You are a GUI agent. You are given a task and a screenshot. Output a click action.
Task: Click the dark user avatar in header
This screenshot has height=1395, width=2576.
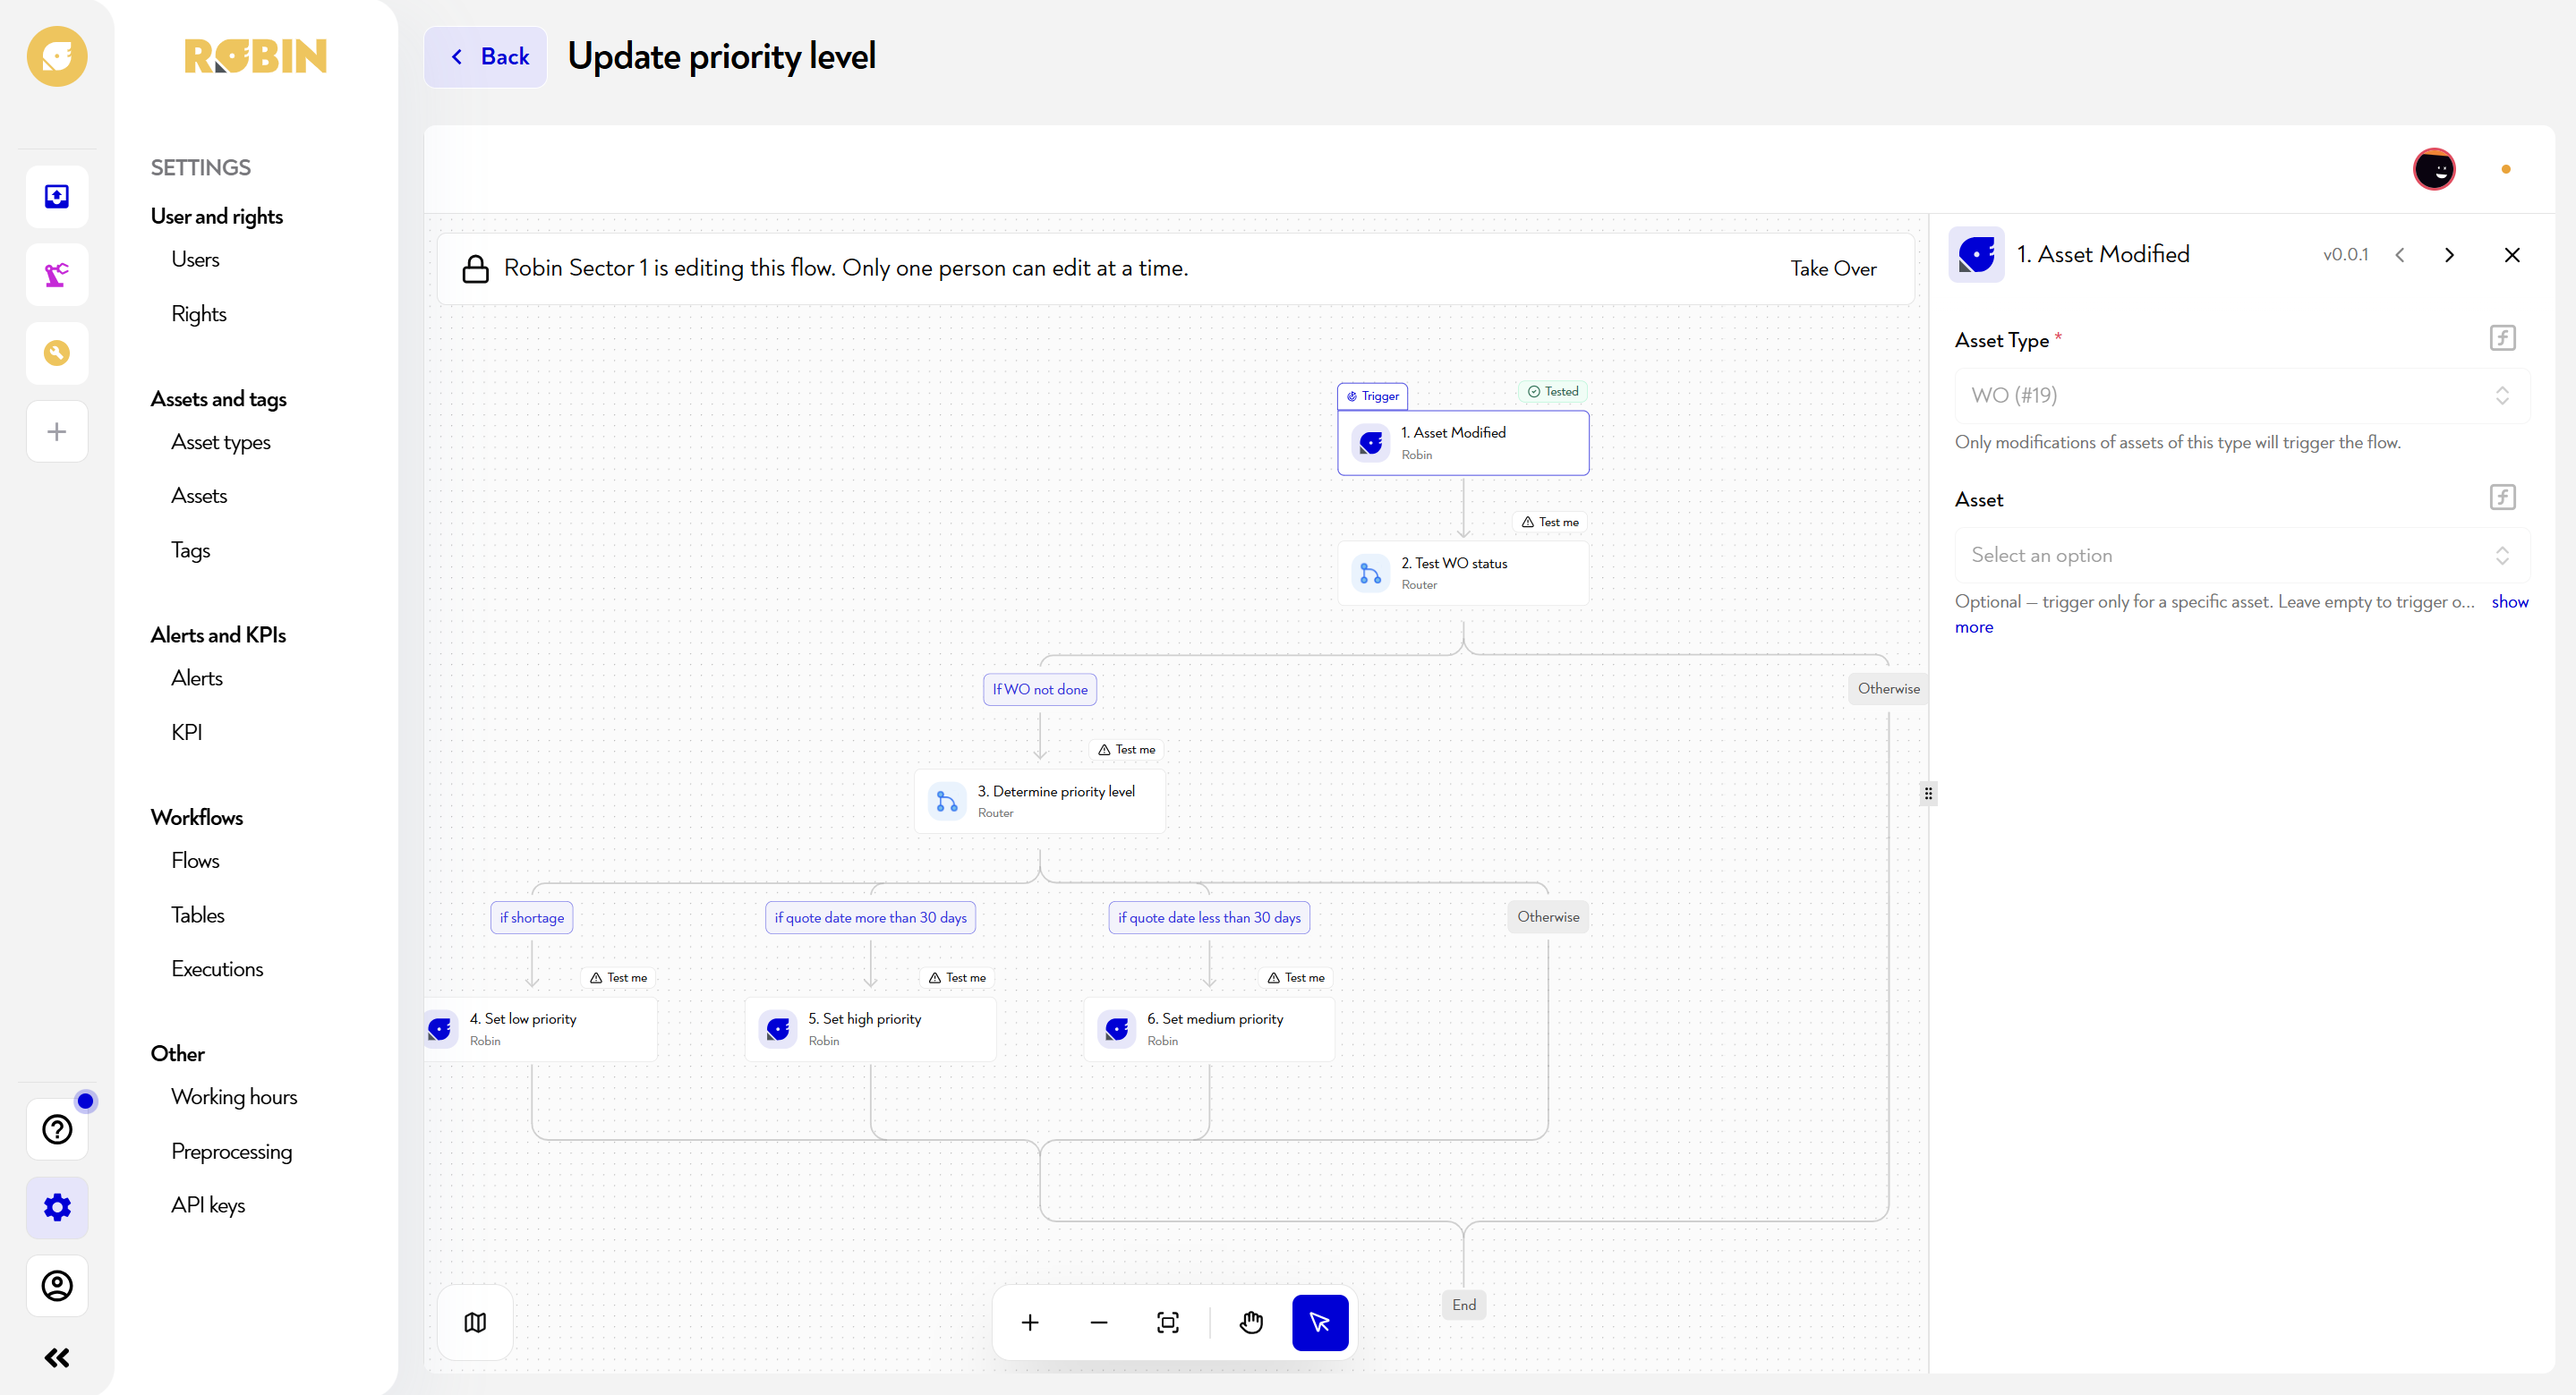2434,169
